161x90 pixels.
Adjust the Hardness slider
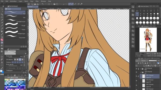click(x=18, y=62)
